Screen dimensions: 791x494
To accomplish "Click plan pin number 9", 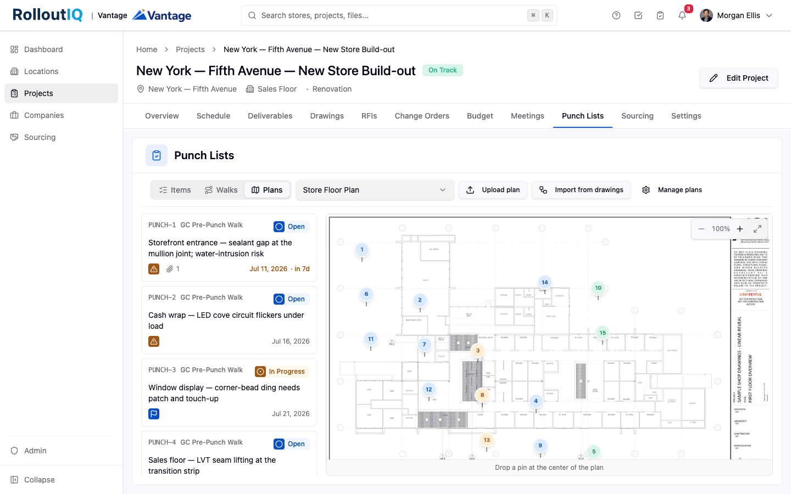I will [540, 446].
